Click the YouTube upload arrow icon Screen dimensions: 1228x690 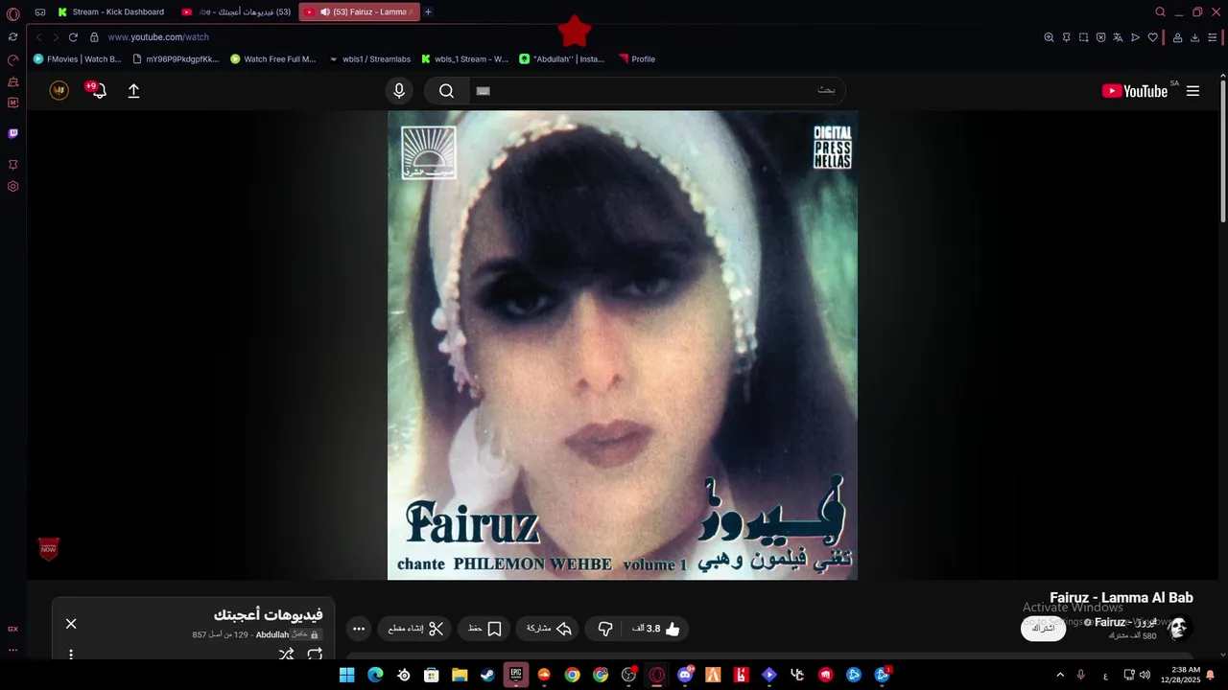pos(133,91)
